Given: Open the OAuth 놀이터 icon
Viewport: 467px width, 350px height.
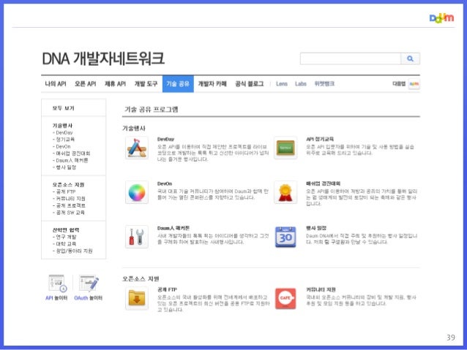Looking at the screenshot, I should point(89,283).
